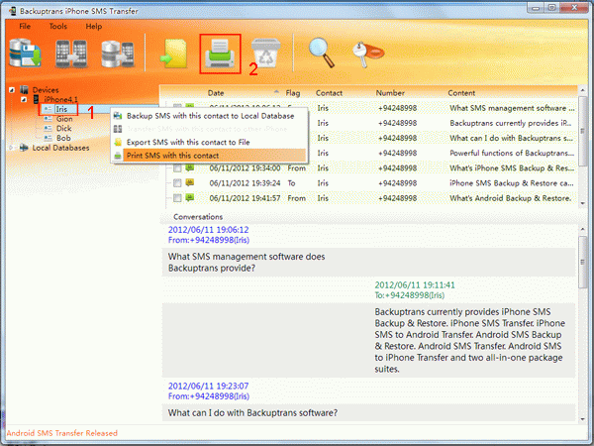Select the Gion contact in the tree
Screen dimensions: 594x446
(x=64, y=119)
